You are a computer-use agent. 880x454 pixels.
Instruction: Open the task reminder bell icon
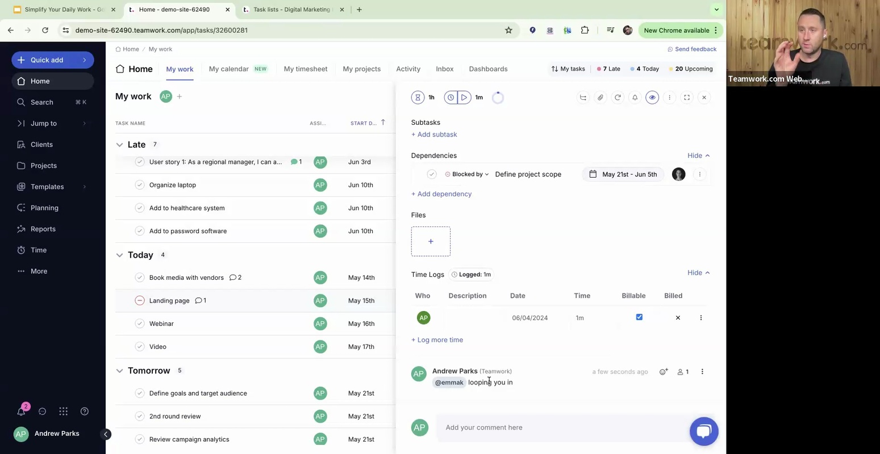tap(635, 98)
